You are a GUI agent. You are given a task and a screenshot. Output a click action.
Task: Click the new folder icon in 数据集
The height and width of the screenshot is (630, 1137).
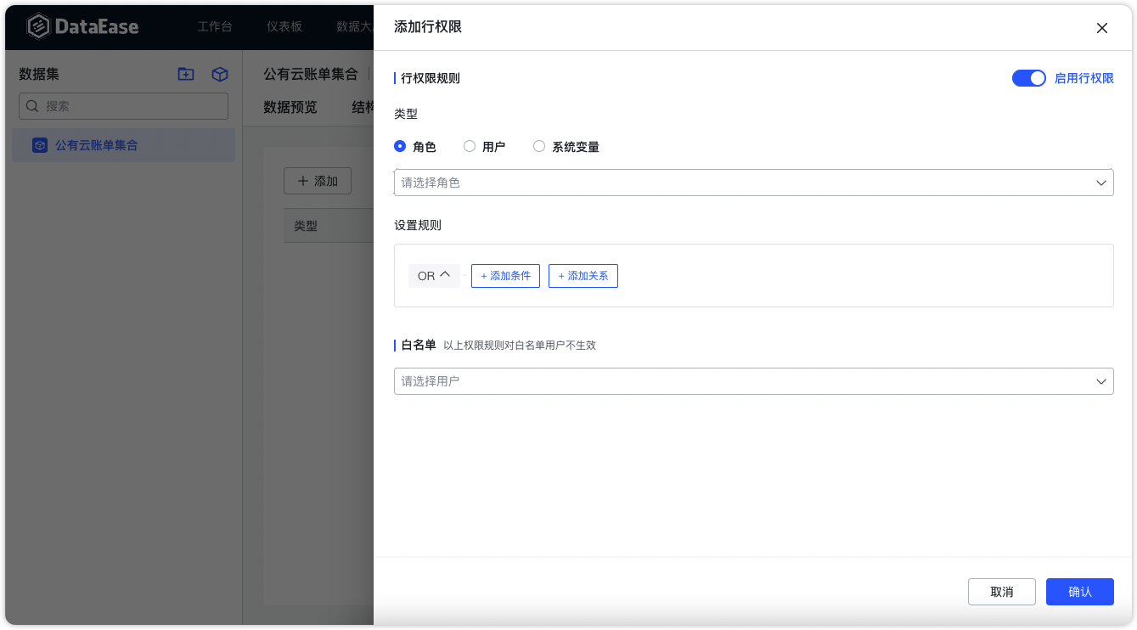coord(186,75)
